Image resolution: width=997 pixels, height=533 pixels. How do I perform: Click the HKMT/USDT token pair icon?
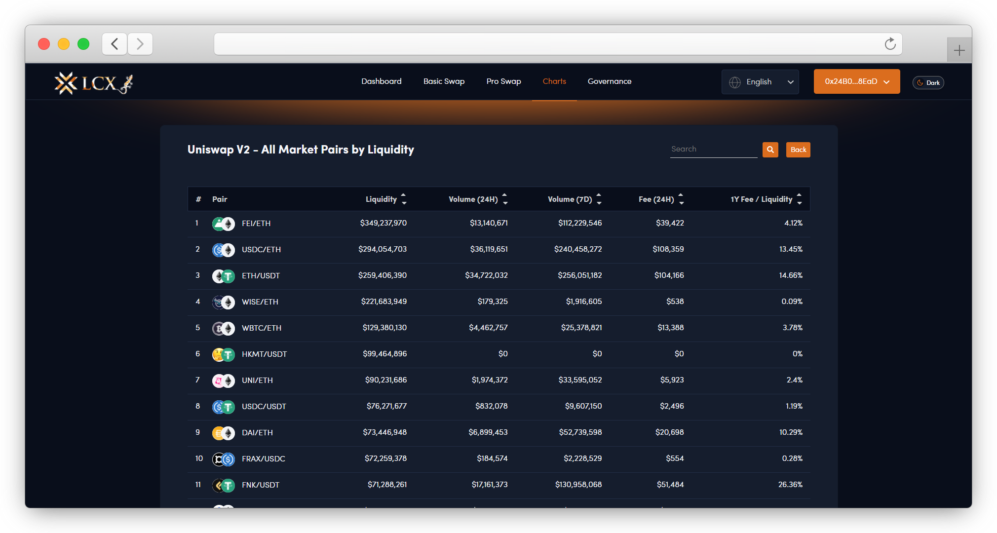224,354
